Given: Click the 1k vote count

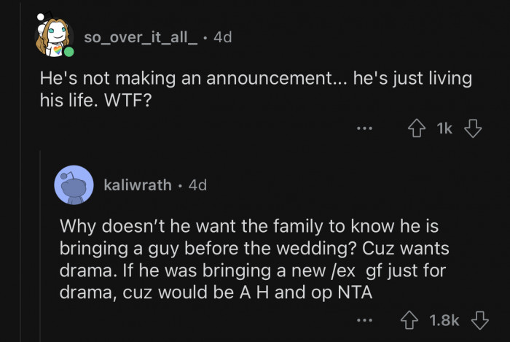Looking at the screenshot, I should click(x=444, y=129).
